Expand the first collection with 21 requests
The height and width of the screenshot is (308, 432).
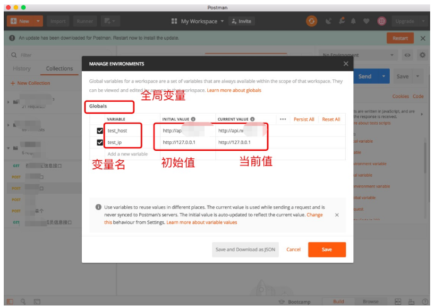coord(8,102)
